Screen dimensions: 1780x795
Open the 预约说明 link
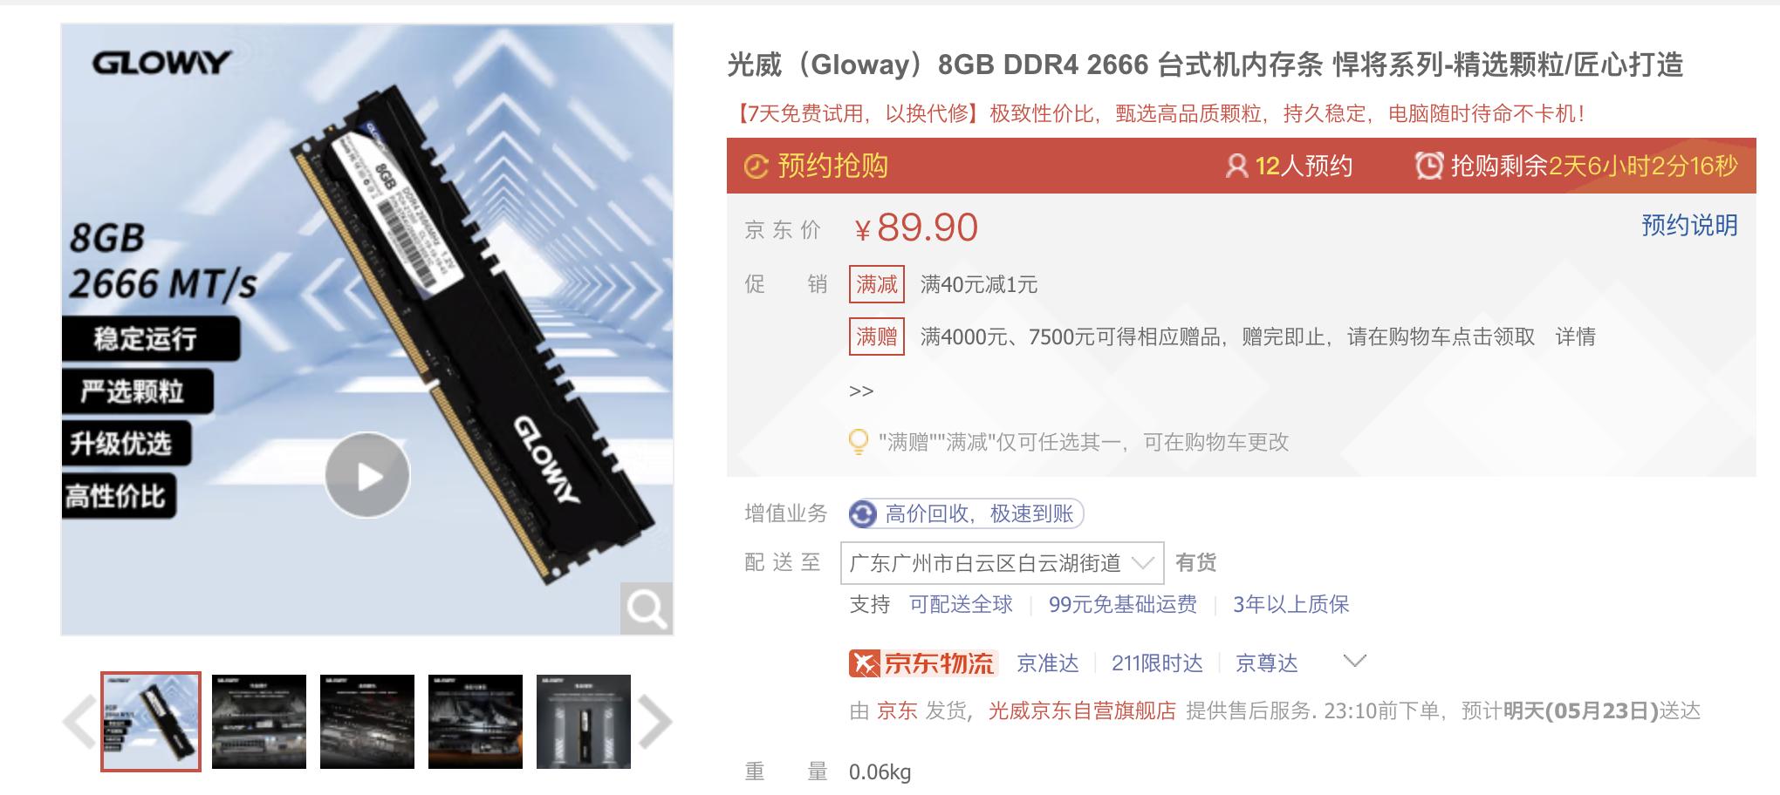point(1689,226)
